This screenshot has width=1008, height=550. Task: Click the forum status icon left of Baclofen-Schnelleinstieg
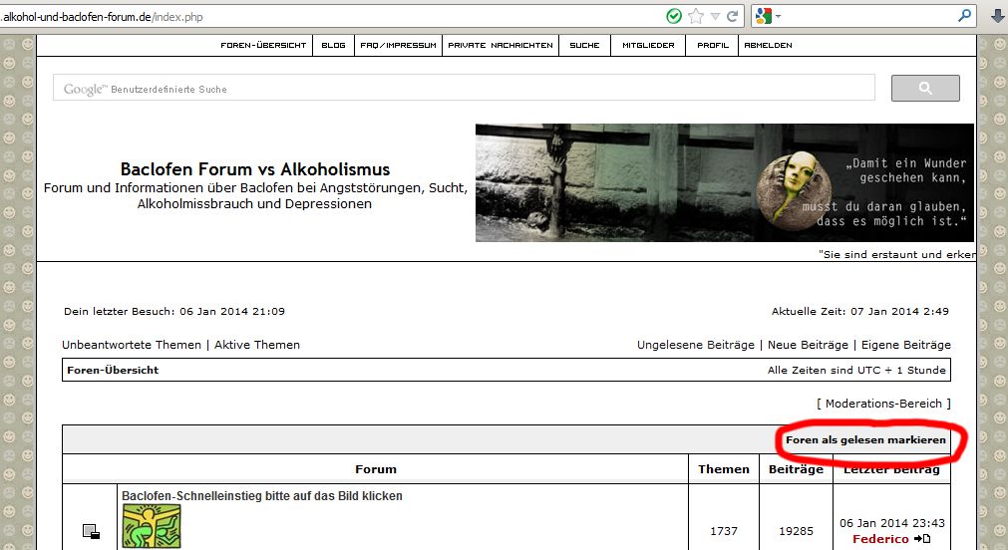(x=91, y=531)
